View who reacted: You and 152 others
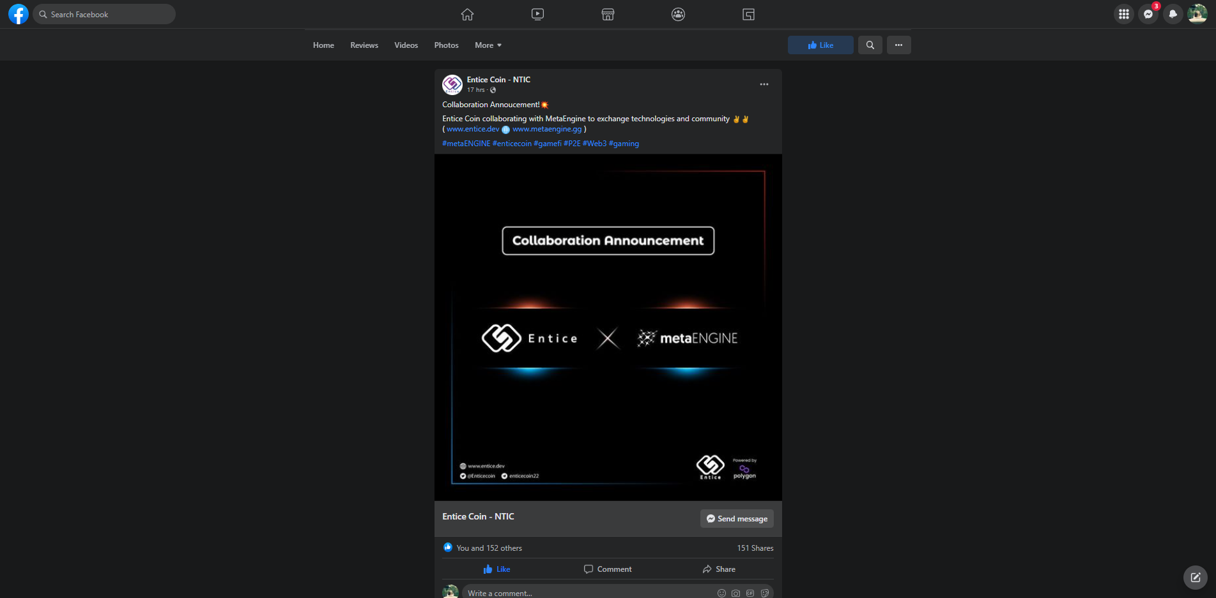This screenshot has height=598, width=1216. 489,548
